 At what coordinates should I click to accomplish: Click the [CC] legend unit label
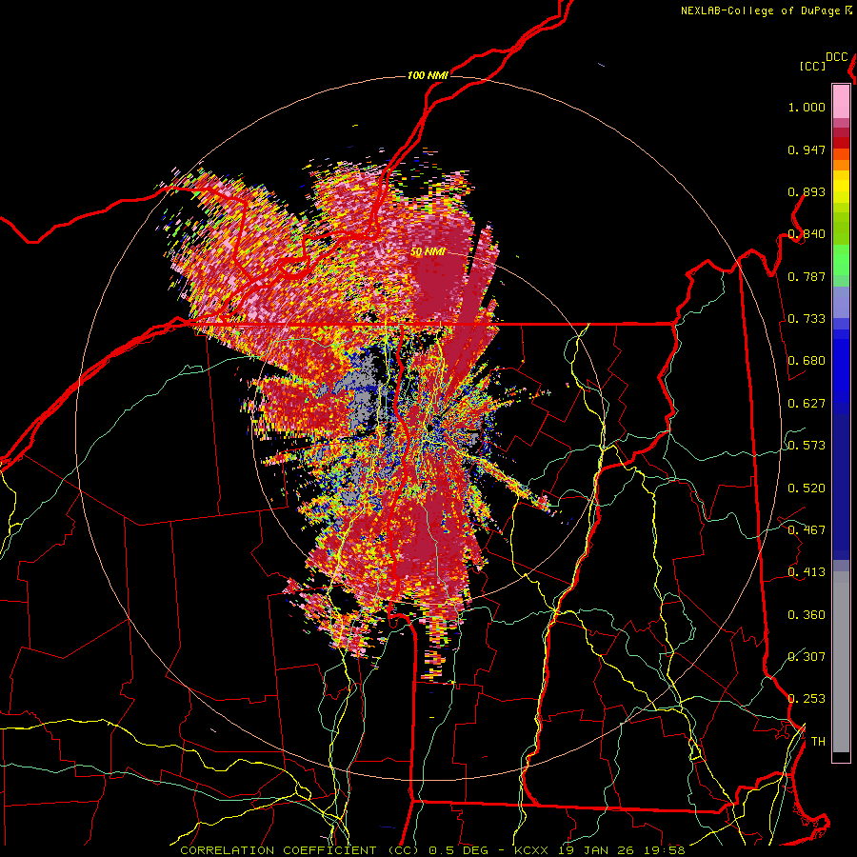tap(813, 66)
